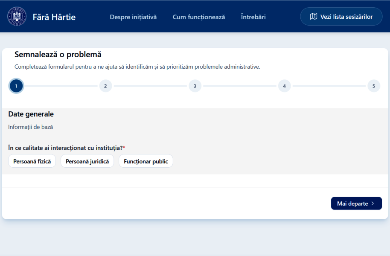
Task: Select step 1 in the progress indicator
Action: coord(16,86)
